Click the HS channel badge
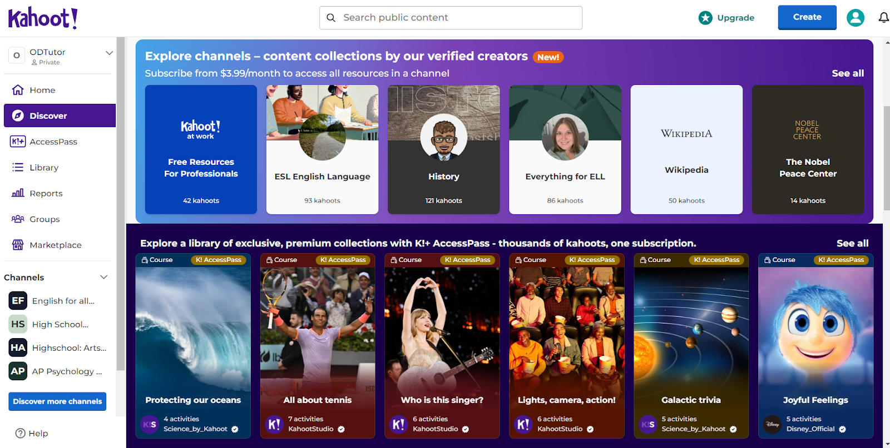890x448 pixels. coord(18,324)
